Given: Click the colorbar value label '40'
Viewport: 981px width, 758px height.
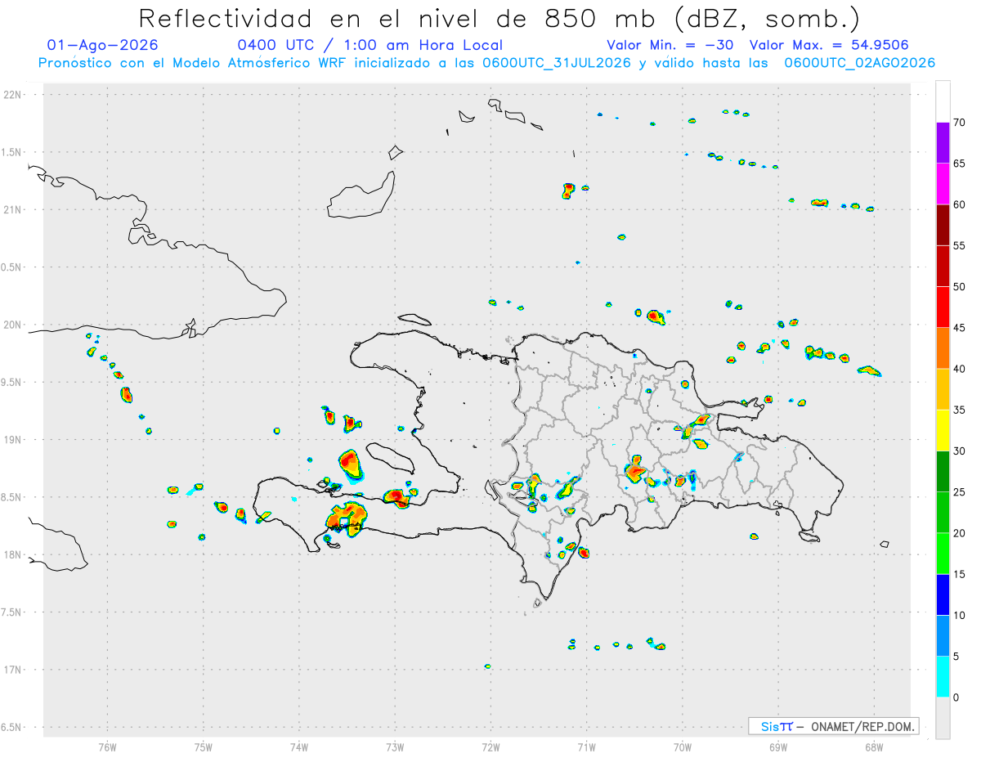Looking at the screenshot, I should 960,369.
